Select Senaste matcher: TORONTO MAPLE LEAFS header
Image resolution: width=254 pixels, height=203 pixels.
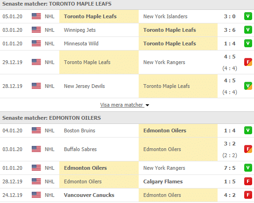57,4
